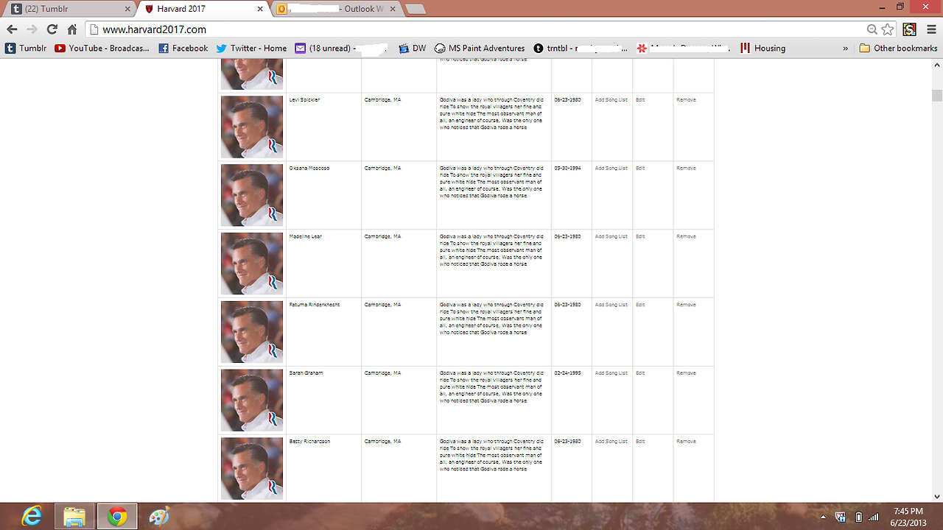Show hidden system tray icons
Viewport: 943px width, 530px height.
tap(823, 517)
